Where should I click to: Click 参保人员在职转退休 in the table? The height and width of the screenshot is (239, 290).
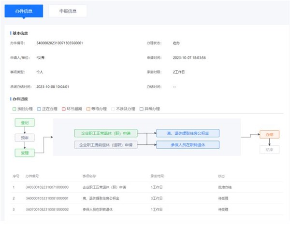coord(98,210)
